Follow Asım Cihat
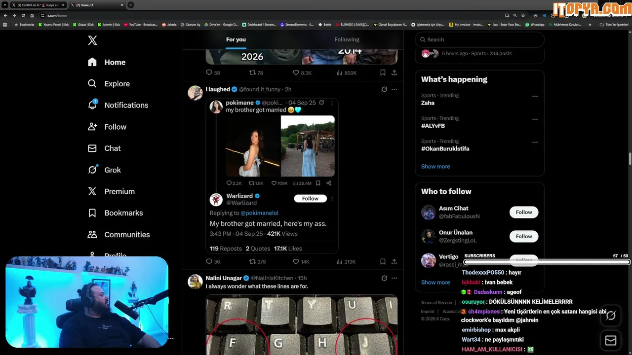Image resolution: width=632 pixels, height=355 pixels. 524,212
